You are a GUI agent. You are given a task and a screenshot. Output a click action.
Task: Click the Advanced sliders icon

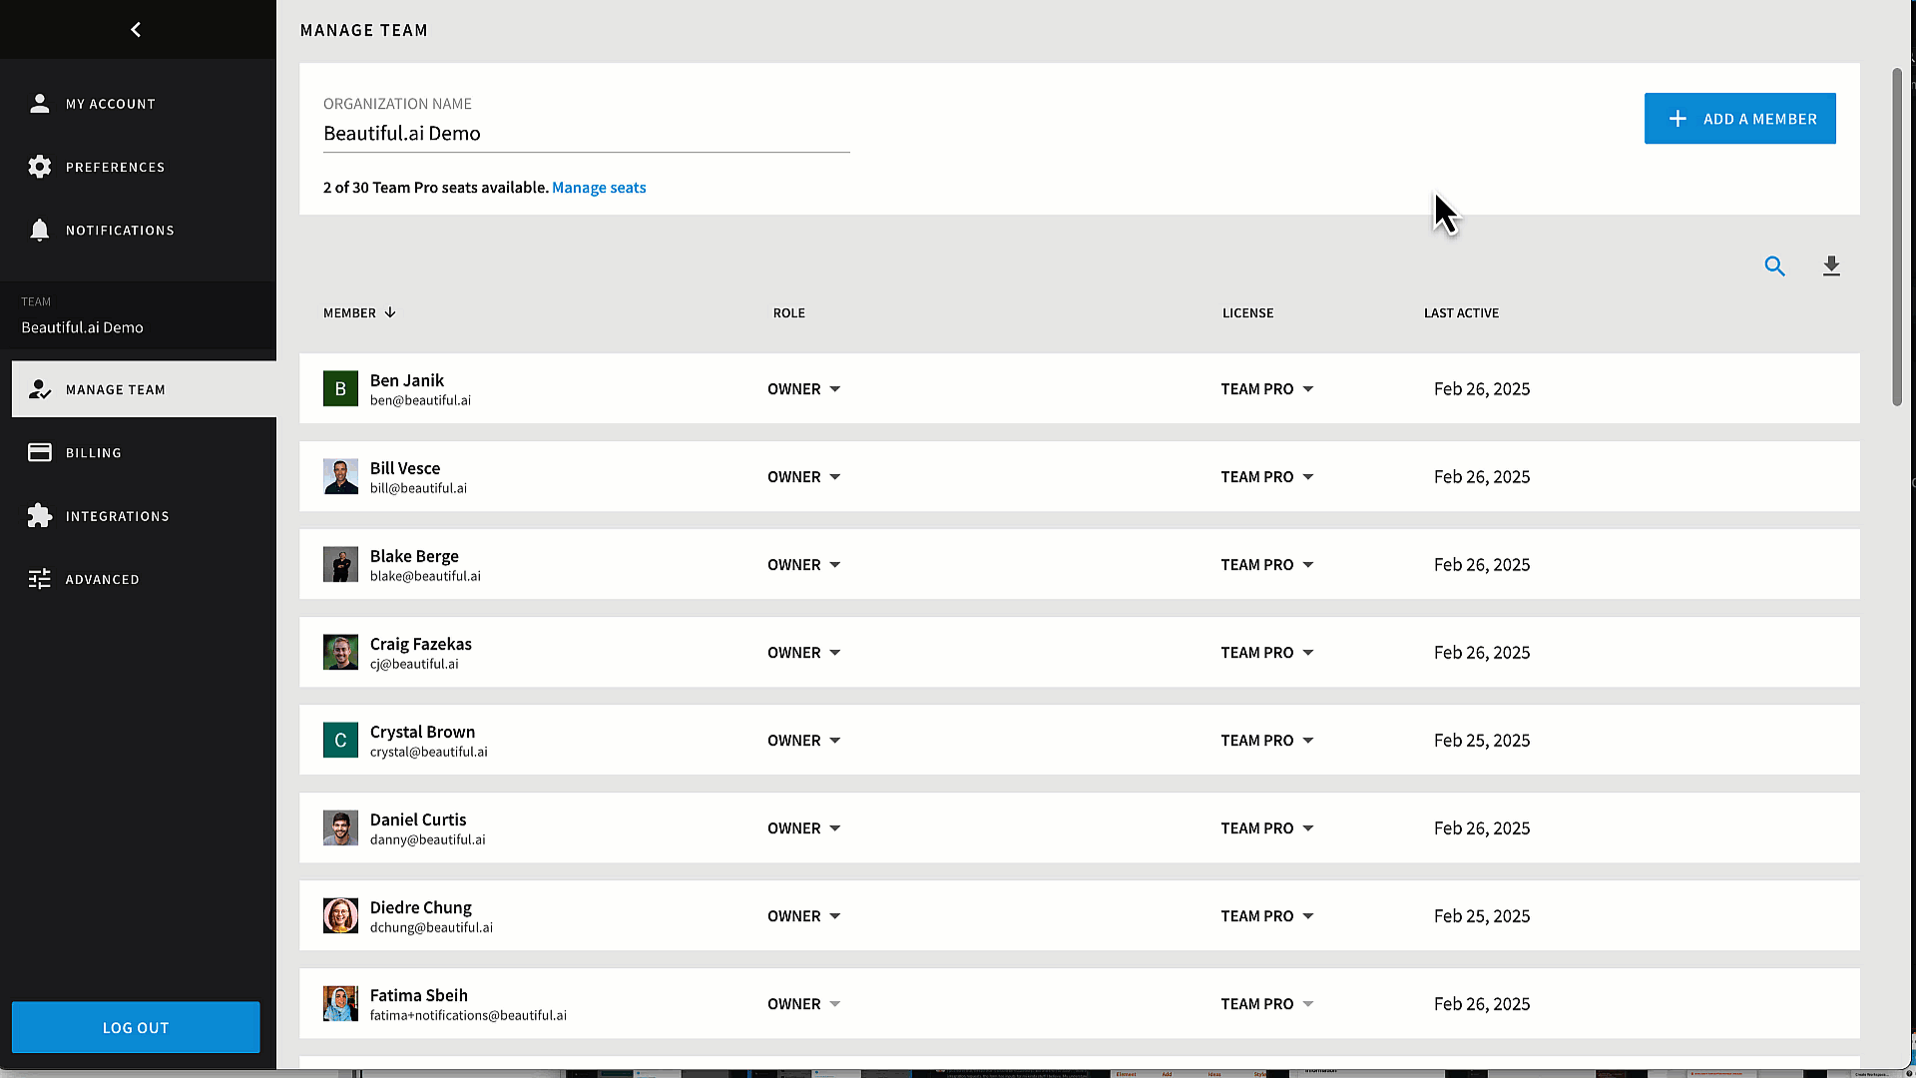(40, 579)
